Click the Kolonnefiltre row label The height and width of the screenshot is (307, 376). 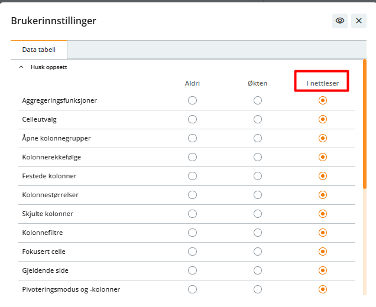tap(43, 233)
